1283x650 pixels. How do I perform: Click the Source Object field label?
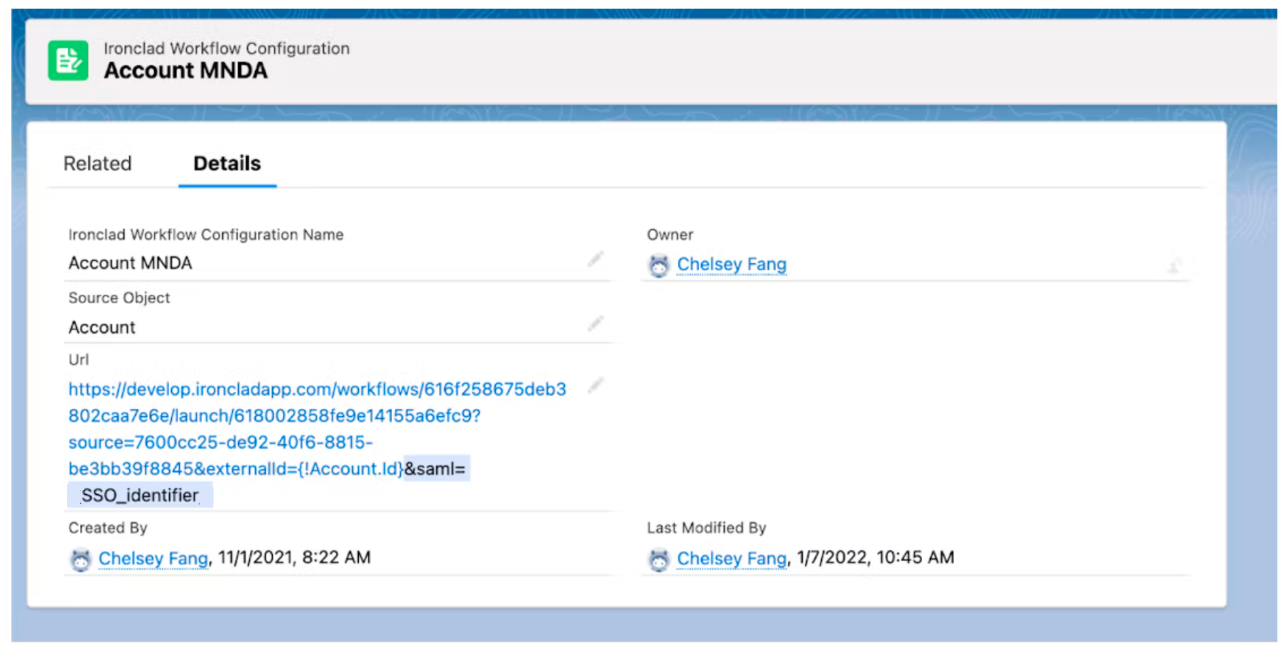[x=119, y=298]
